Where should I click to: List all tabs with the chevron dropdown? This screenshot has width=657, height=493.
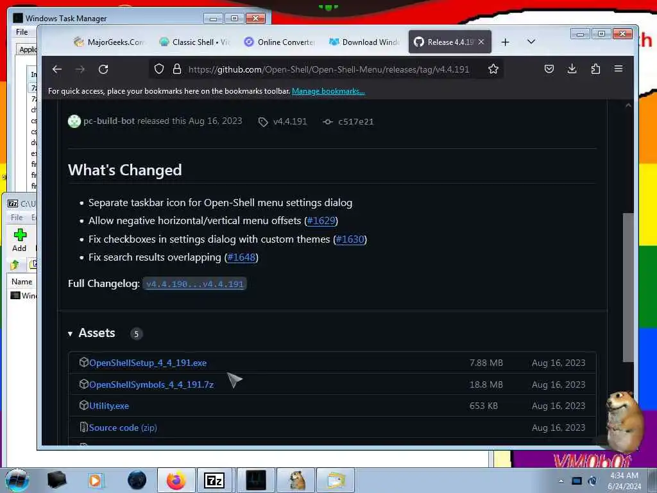(531, 42)
